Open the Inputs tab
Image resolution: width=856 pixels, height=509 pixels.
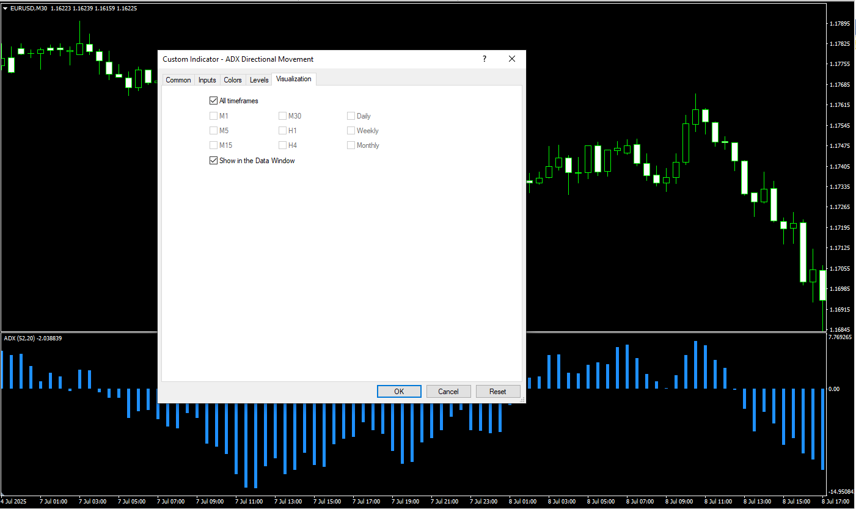tap(207, 80)
